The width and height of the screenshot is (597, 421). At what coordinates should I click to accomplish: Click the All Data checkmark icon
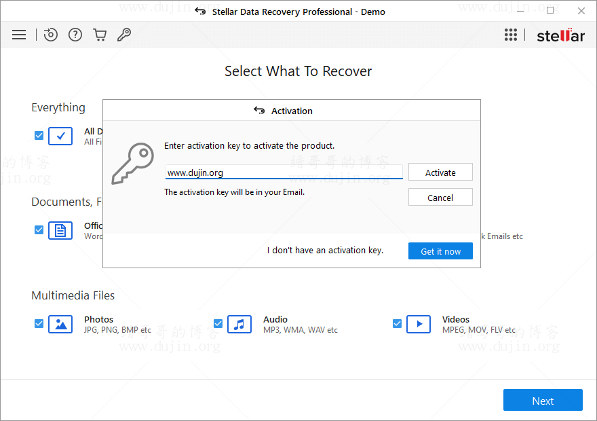click(x=60, y=136)
